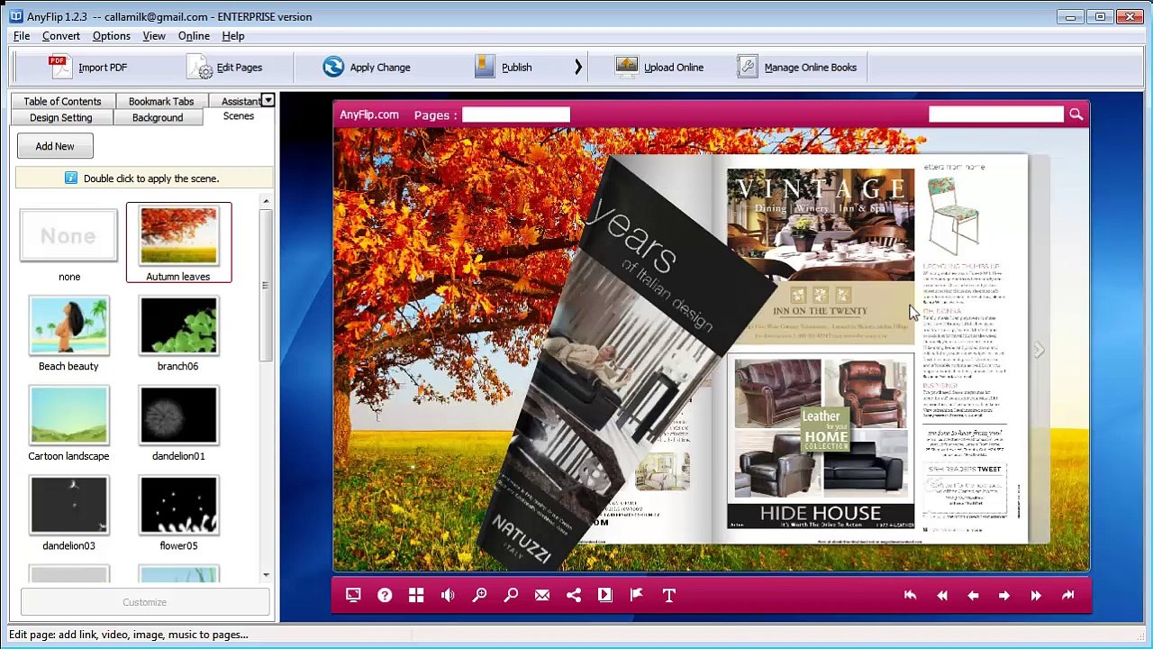Screen dimensions: 1153x649
Task: Click the right page of the flipbook
Action: pyautogui.click(x=869, y=349)
